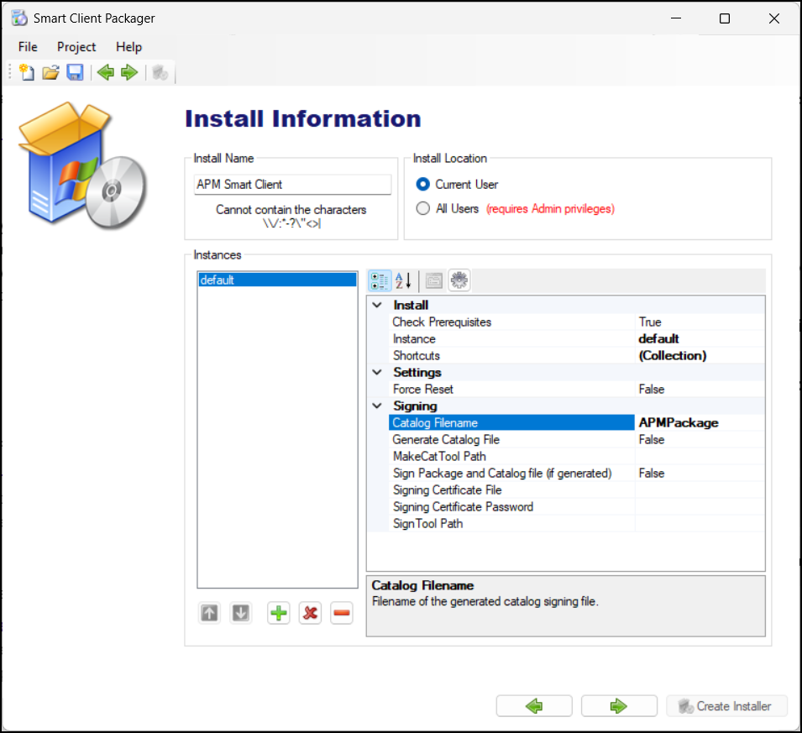Viewport: 802px width, 733px height.
Task: Open the Project menu
Action: [76, 47]
